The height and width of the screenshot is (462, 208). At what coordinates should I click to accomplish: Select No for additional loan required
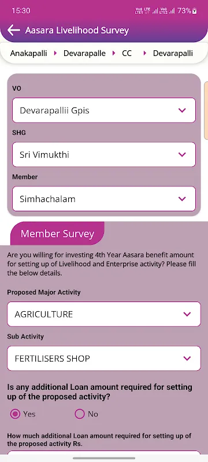[x=80, y=414]
